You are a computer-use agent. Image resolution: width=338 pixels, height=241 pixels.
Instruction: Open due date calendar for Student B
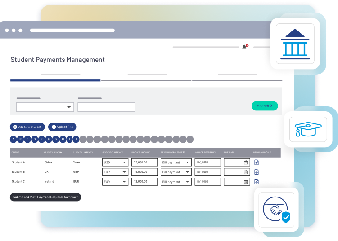coord(246,172)
